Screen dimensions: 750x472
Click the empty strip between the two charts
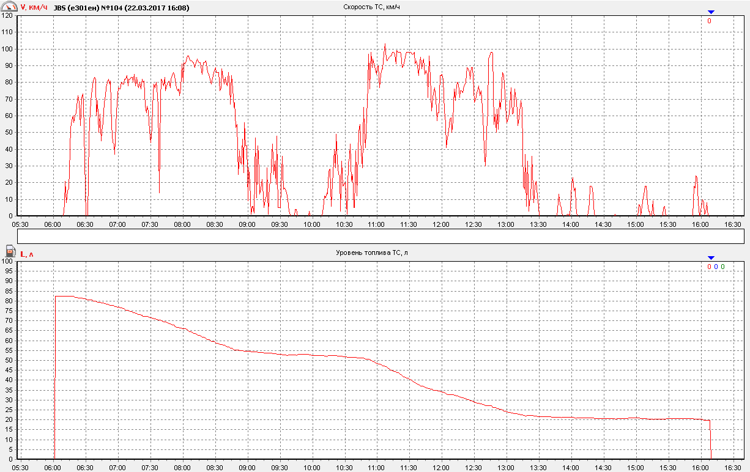click(380, 235)
